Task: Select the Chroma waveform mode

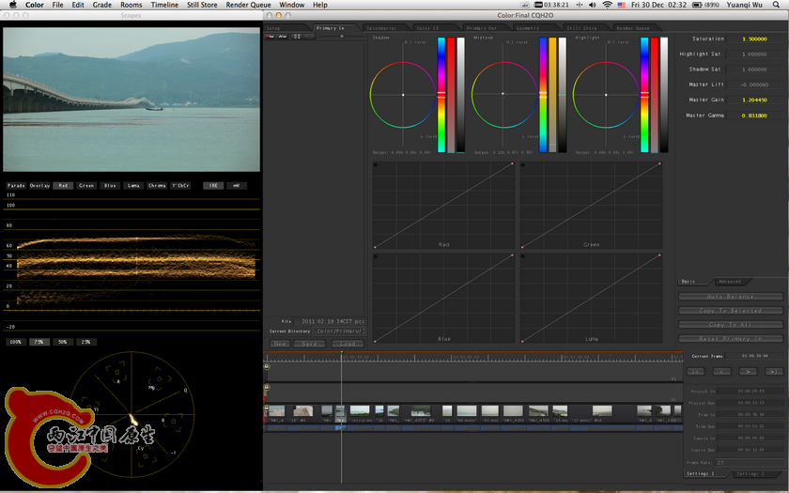Action: click(x=157, y=186)
